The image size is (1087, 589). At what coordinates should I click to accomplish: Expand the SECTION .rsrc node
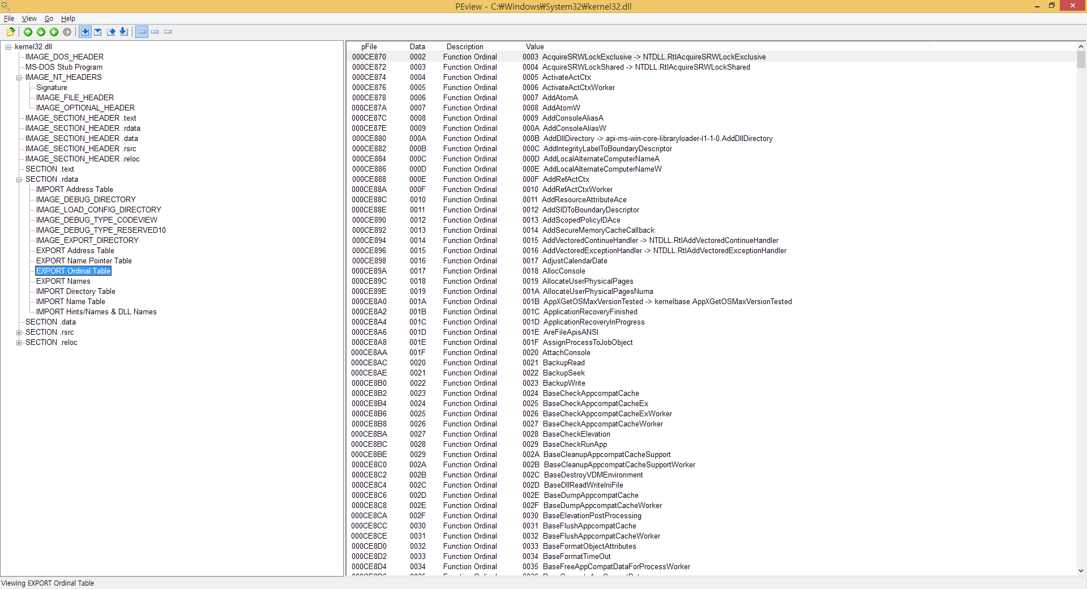point(19,332)
